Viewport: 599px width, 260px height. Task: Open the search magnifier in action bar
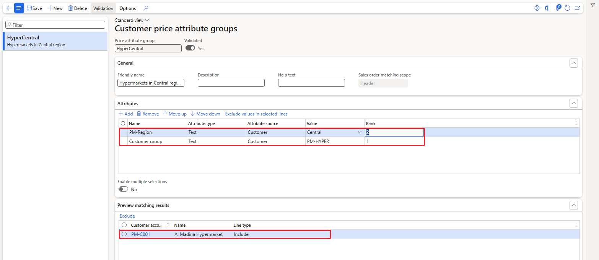[146, 8]
